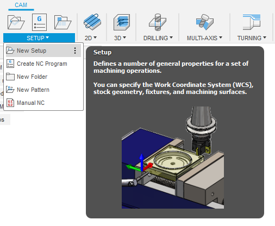Choose Create NC Program menu entry
The height and width of the screenshot is (226, 275).
pyautogui.click(x=43, y=64)
